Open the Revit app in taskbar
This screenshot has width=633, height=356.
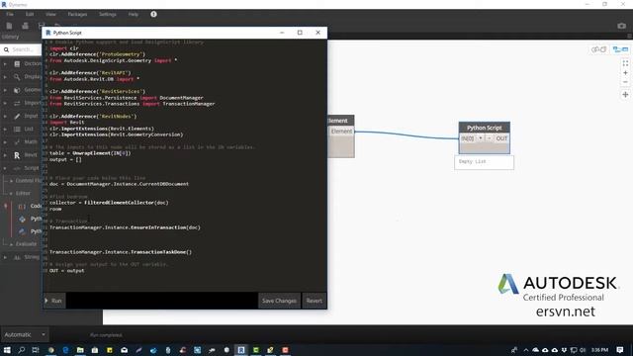(x=241, y=350)
